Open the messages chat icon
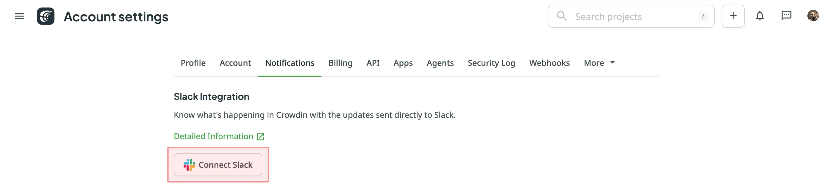Viewport: 834px width, 192px height. (x=787, y=16)
